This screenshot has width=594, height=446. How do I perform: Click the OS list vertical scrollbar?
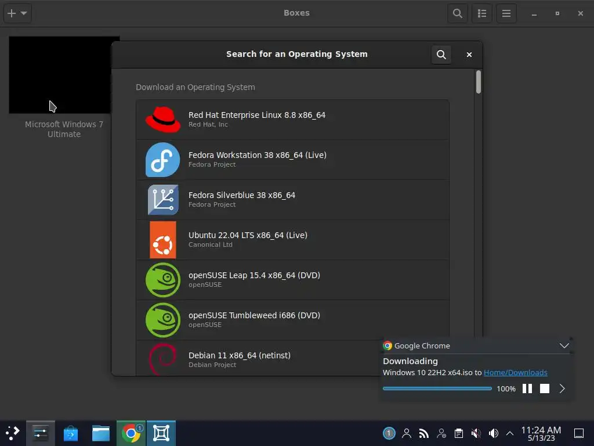coord(479,81)
